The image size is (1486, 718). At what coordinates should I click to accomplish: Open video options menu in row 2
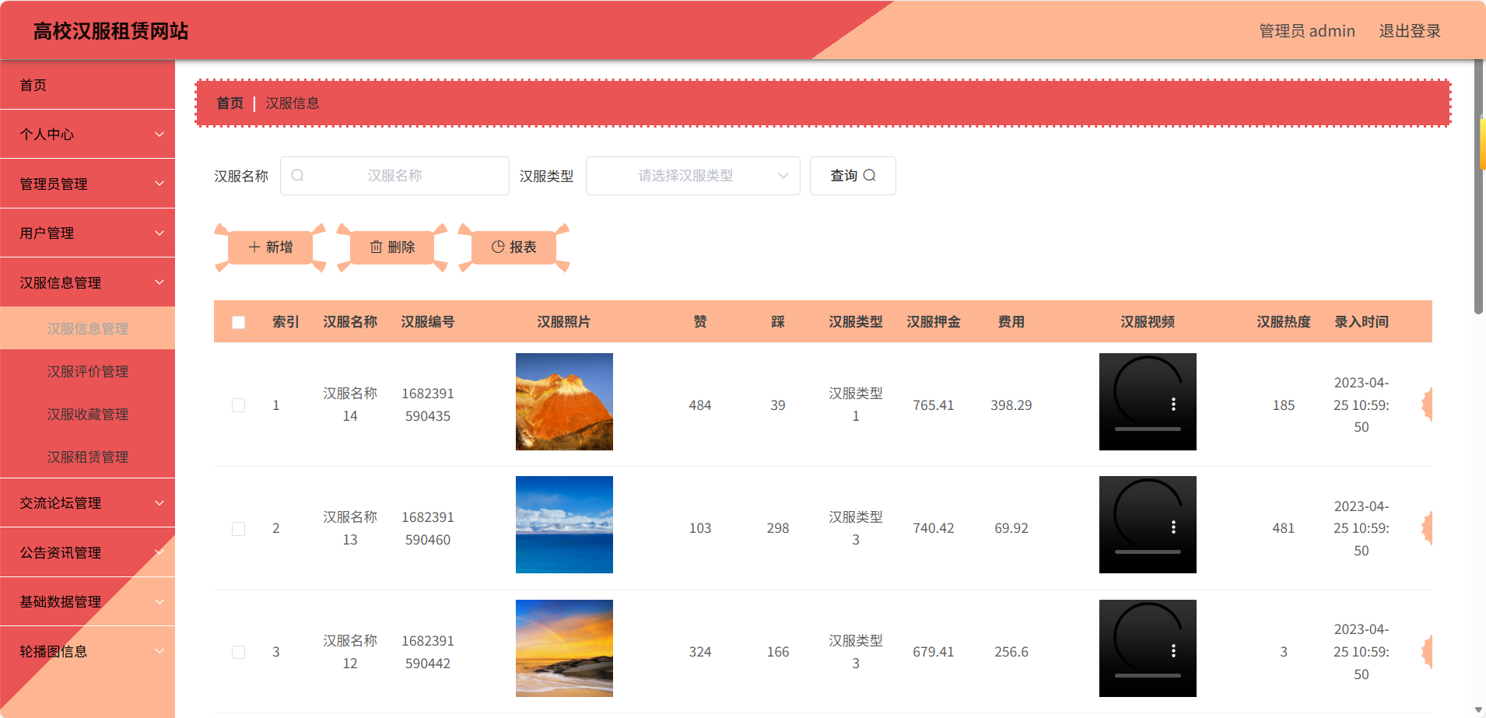tap(1173, 527)
